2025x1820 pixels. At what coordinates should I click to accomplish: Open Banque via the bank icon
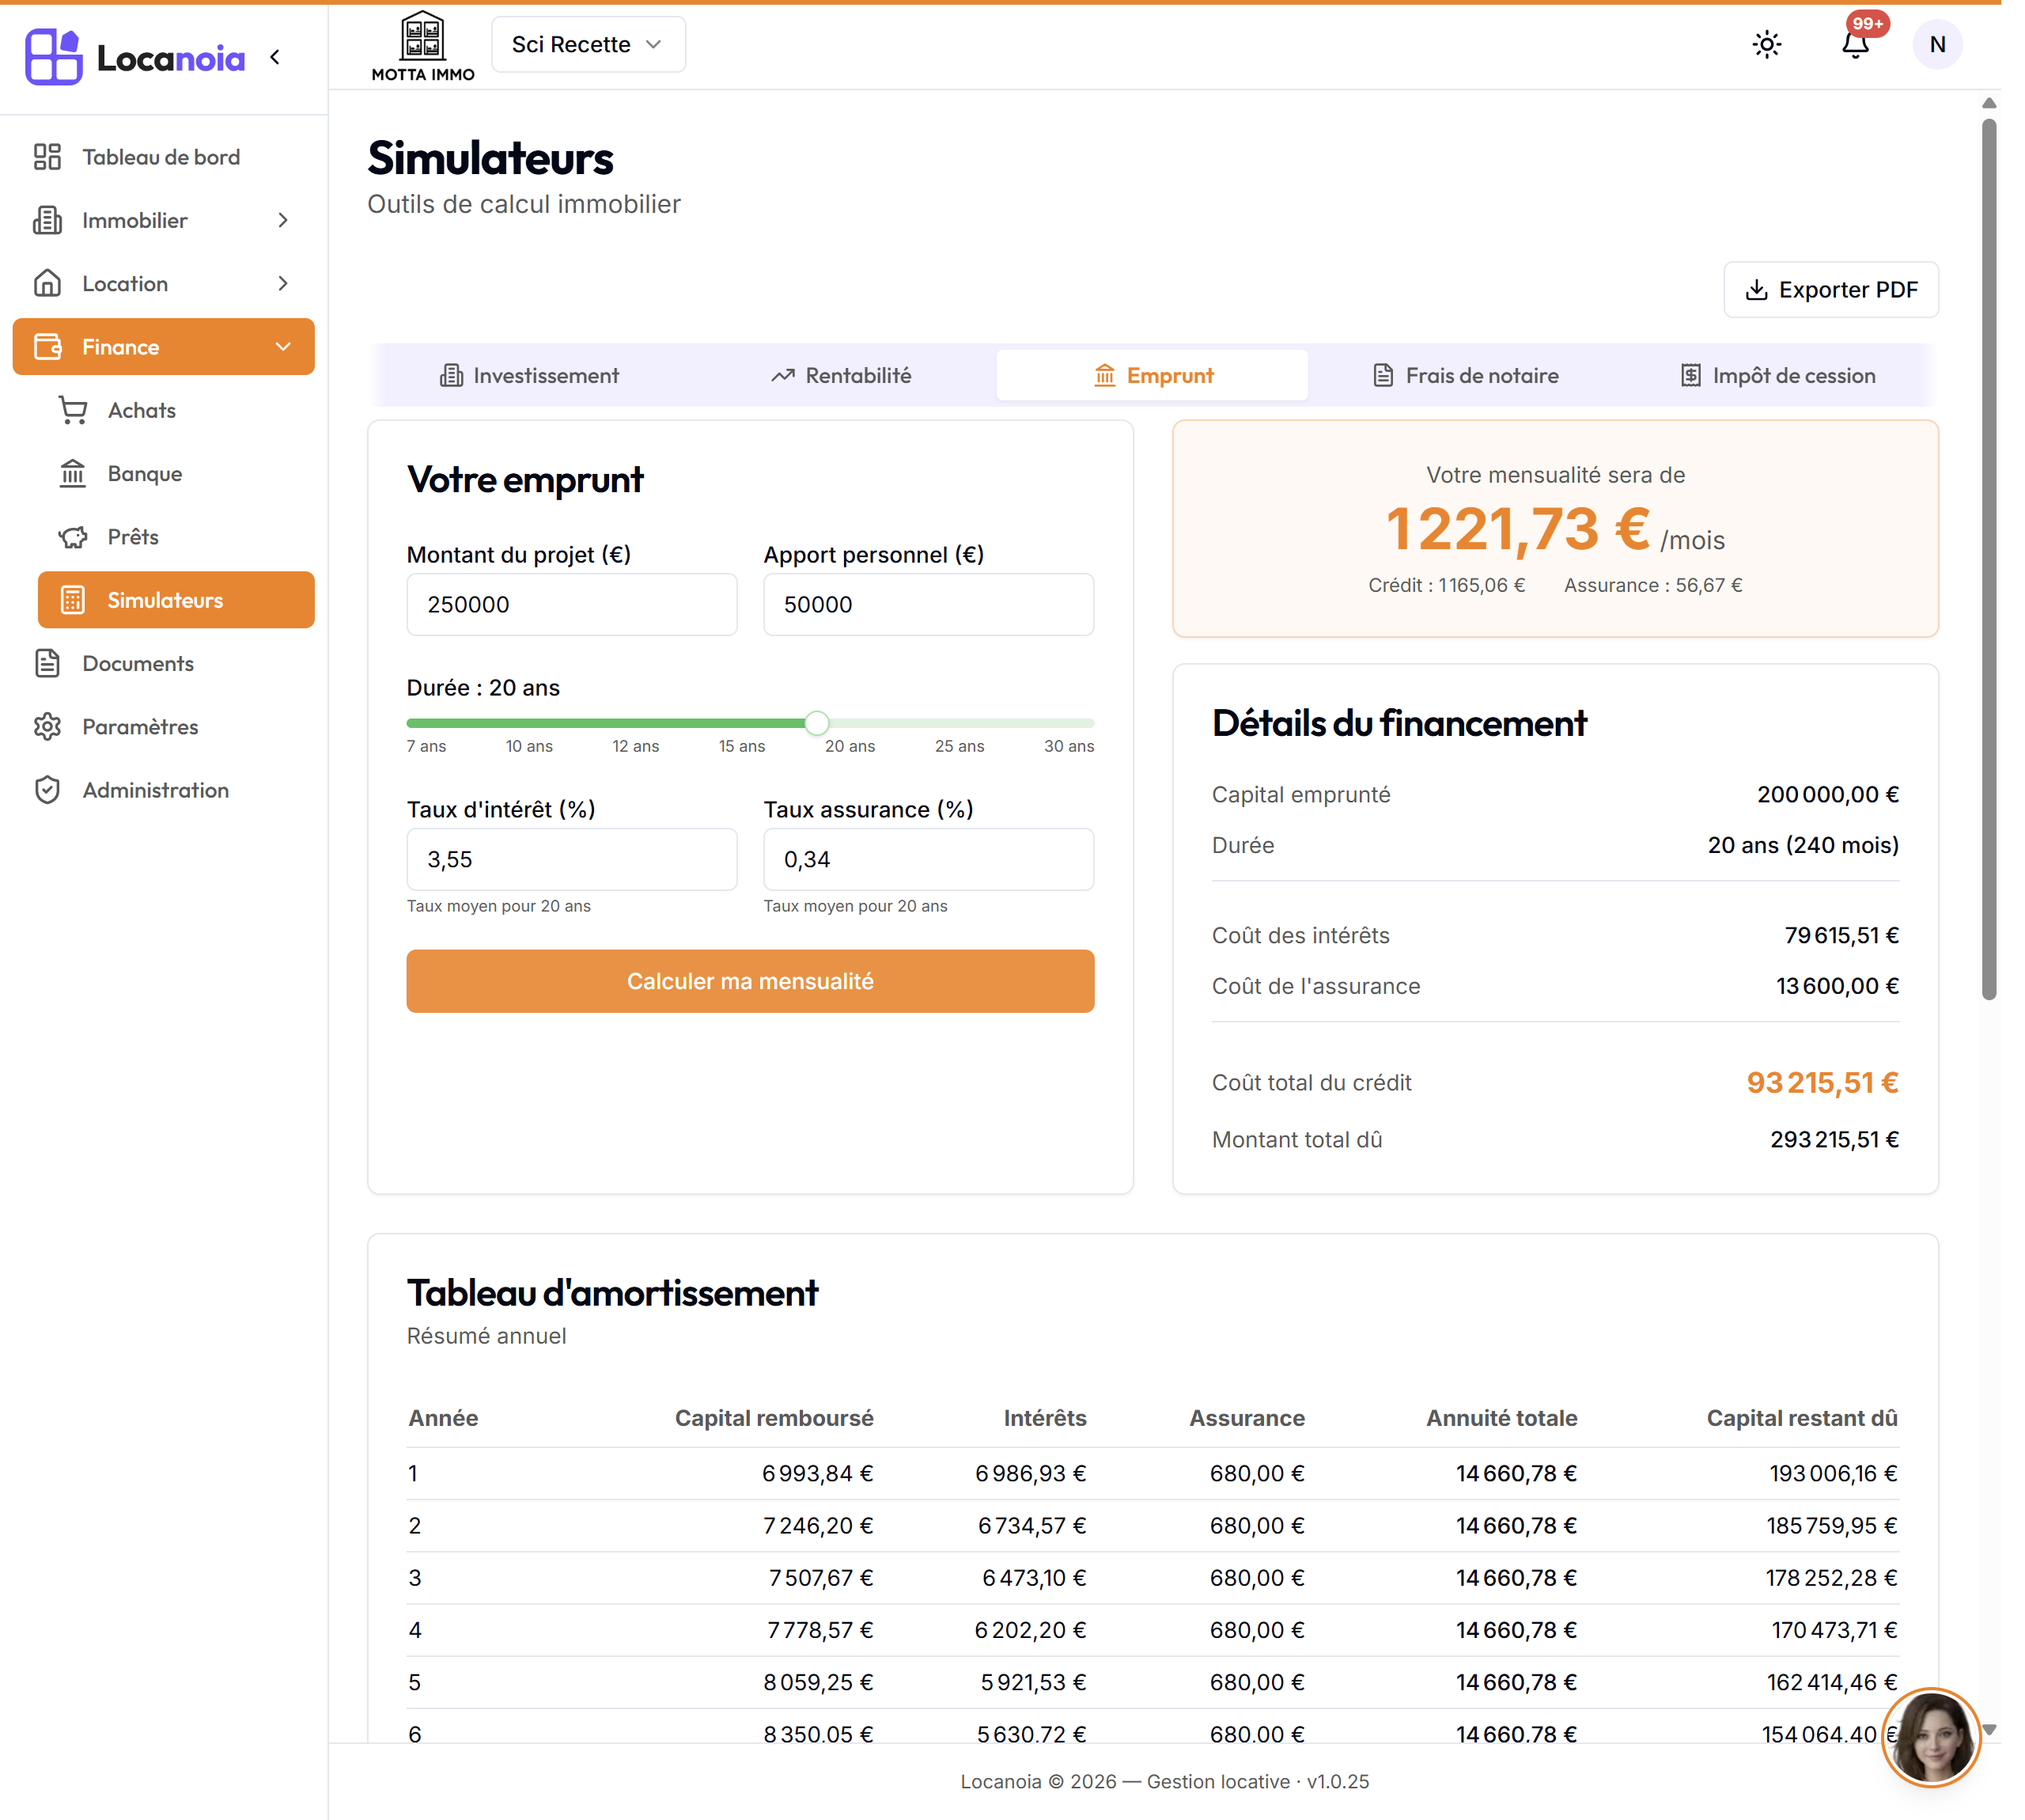coord(73,473)
